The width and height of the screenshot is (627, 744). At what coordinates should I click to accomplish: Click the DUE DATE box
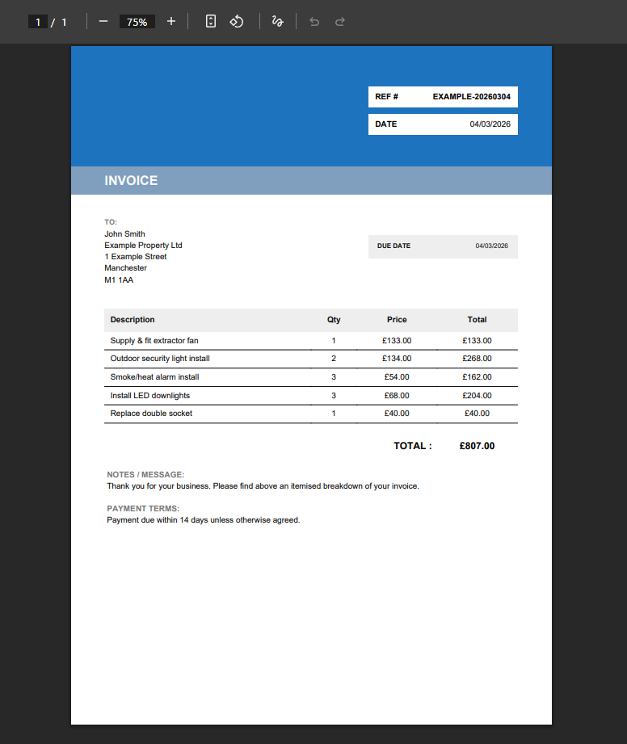click(x=443, y=246)
